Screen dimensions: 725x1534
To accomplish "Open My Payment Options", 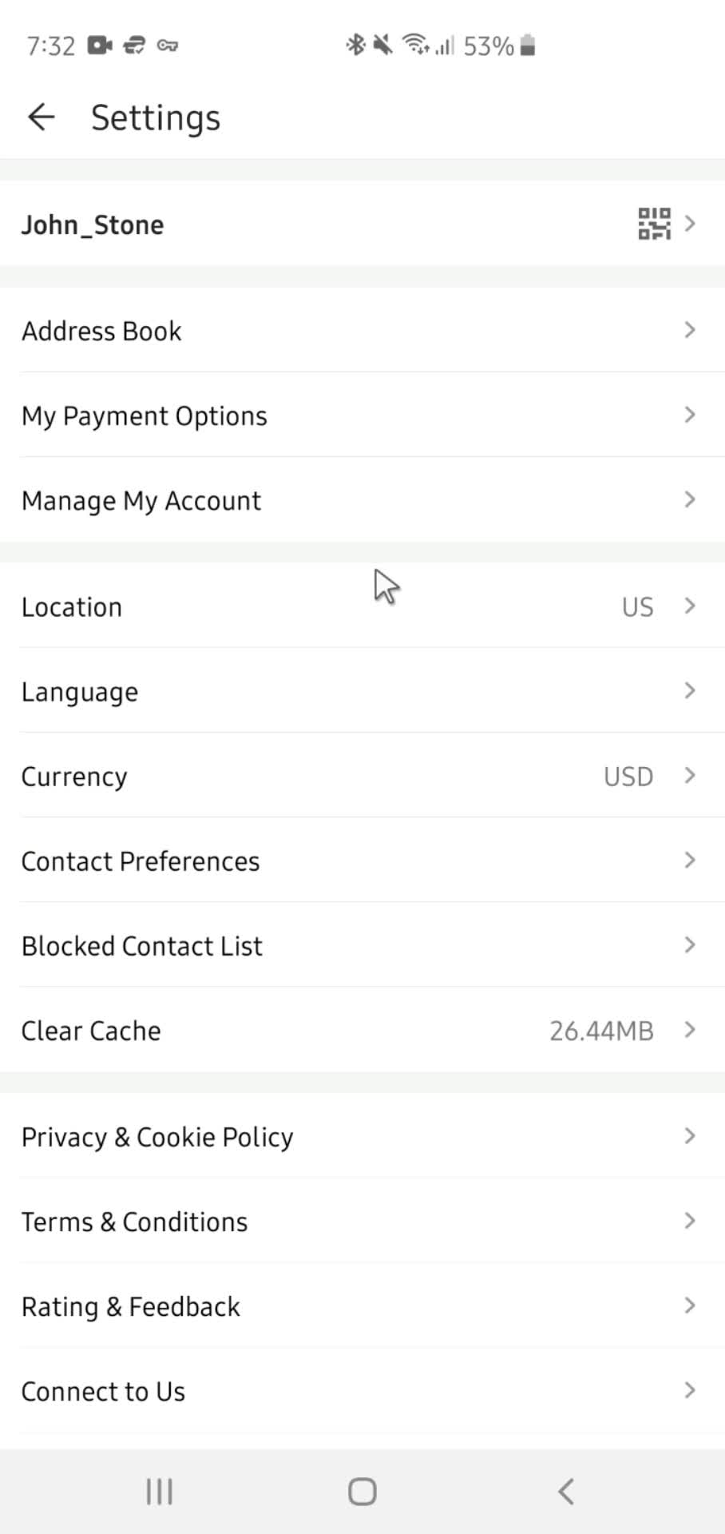I will pos(362,415).
